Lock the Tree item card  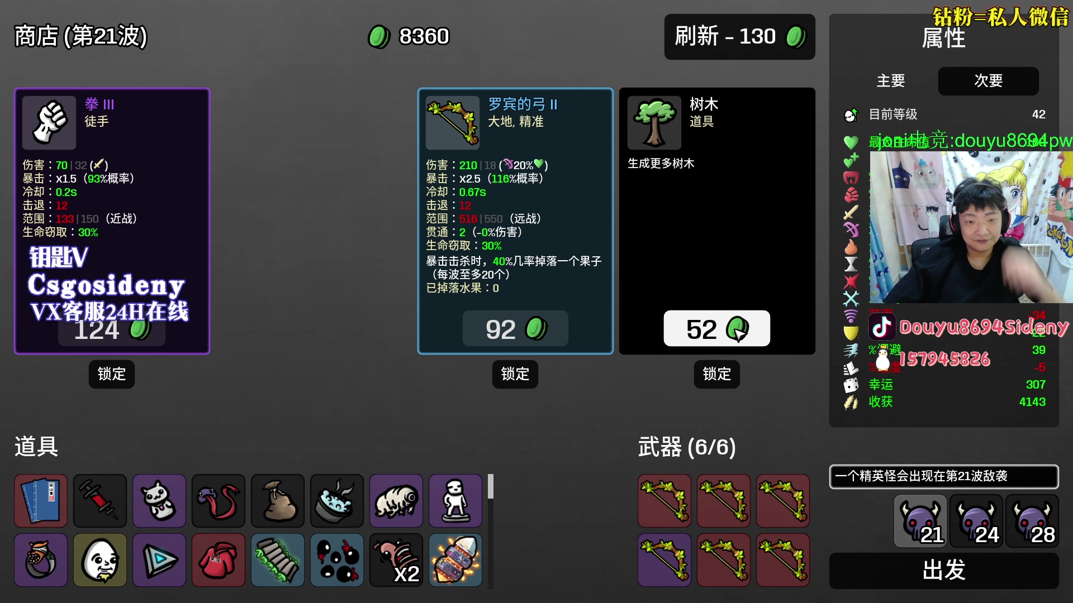click(717, 374)
